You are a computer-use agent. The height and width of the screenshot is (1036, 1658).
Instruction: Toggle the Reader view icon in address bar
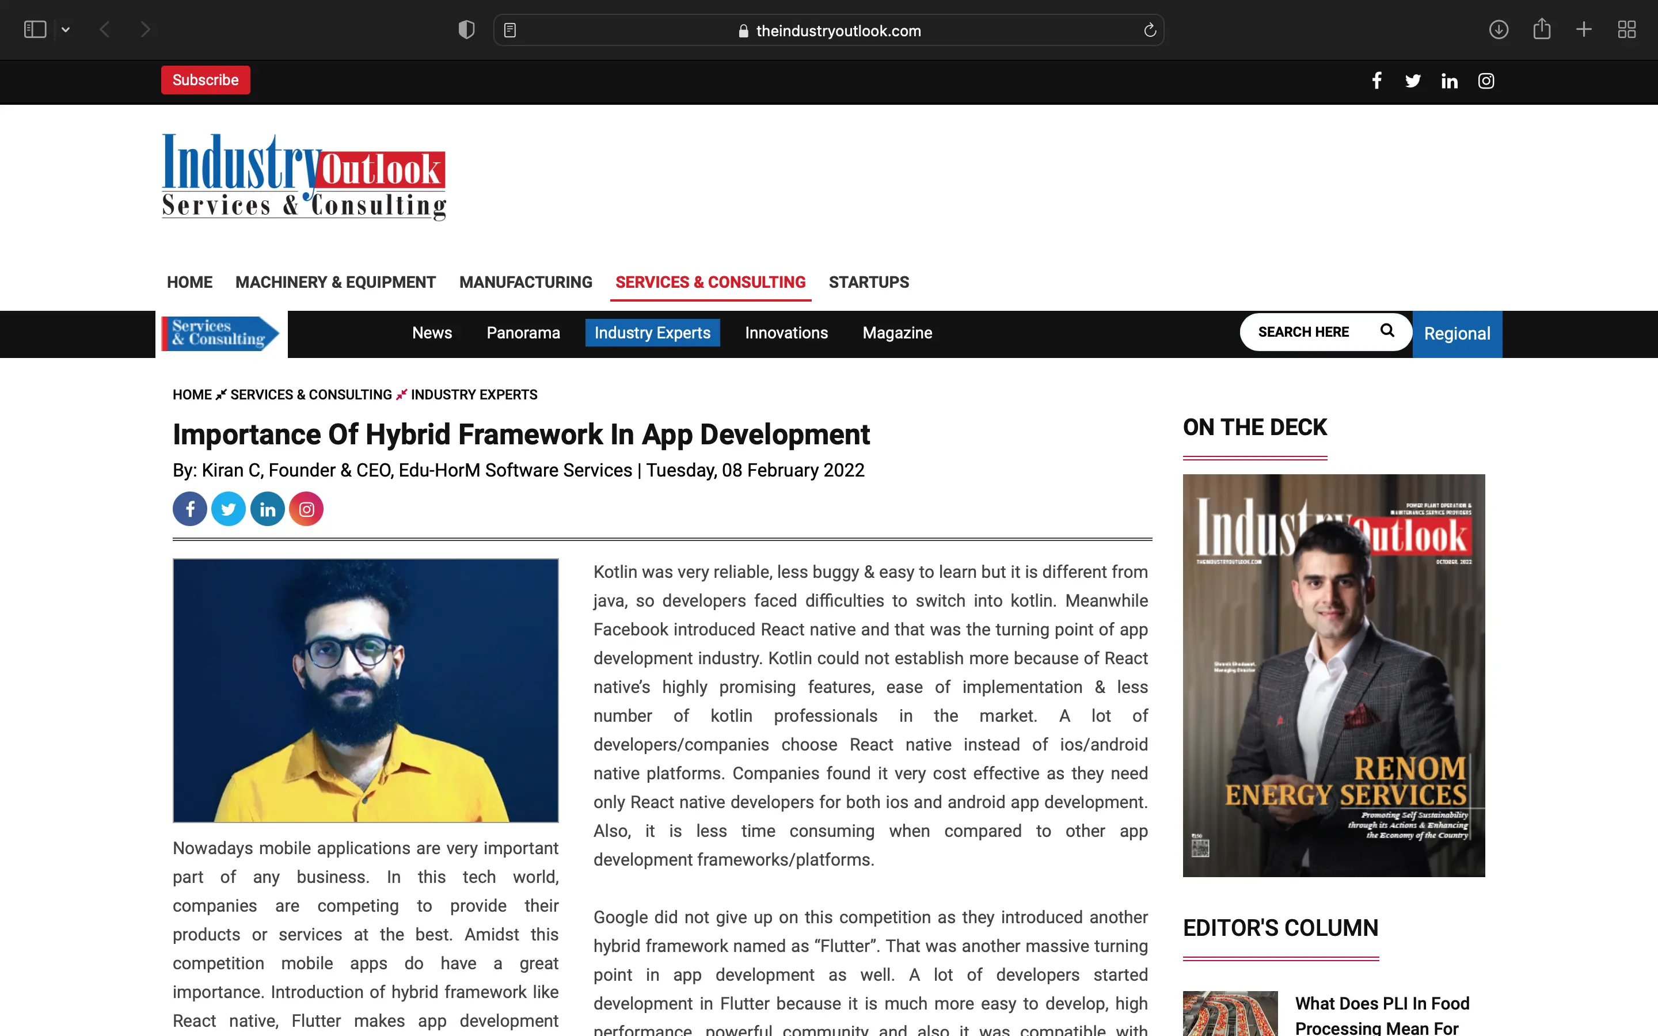tap(509, 30)
